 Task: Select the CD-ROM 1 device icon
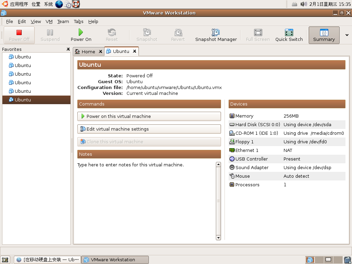[232, 133]
